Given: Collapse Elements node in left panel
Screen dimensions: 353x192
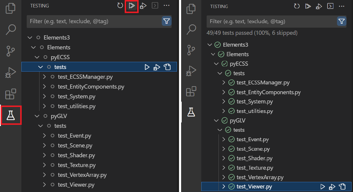Looking at the screenshot, I should click(33, 47).
